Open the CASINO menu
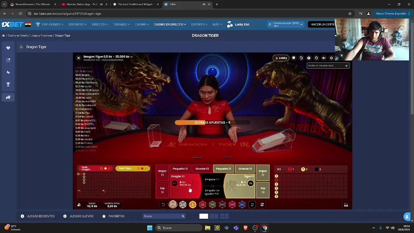414x233 pixels. [x=142, y=24]
